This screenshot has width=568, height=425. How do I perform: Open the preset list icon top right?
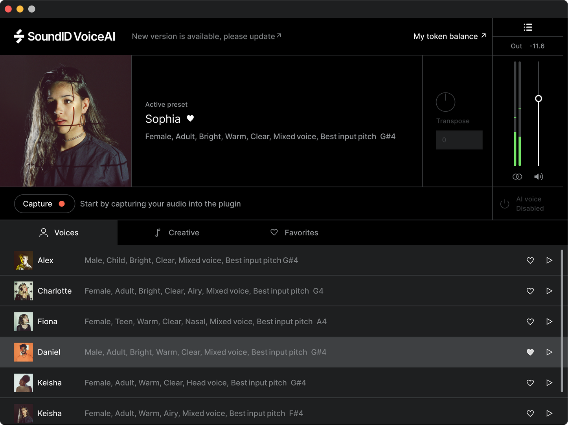528,27
